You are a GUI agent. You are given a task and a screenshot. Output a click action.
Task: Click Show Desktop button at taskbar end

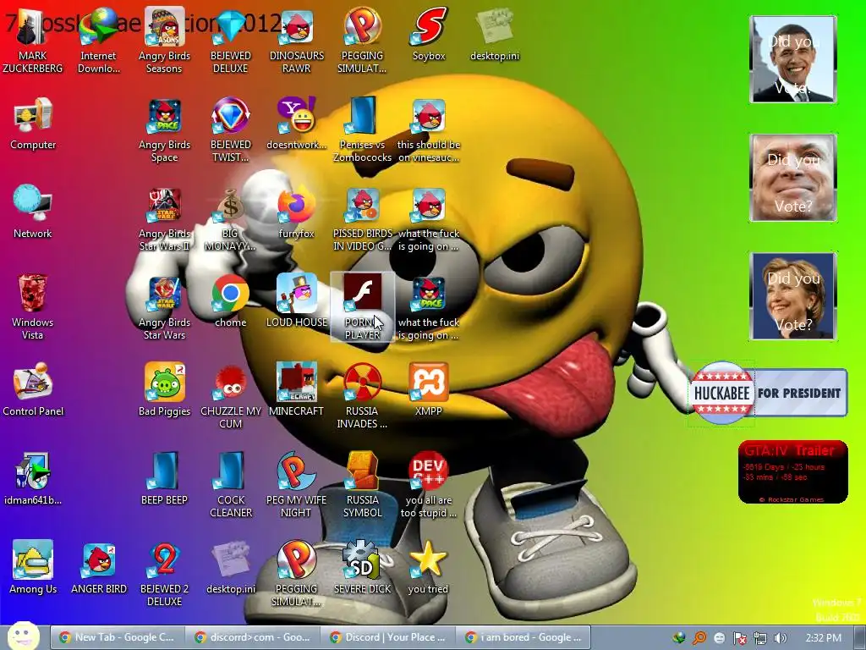tap(860, 638)
